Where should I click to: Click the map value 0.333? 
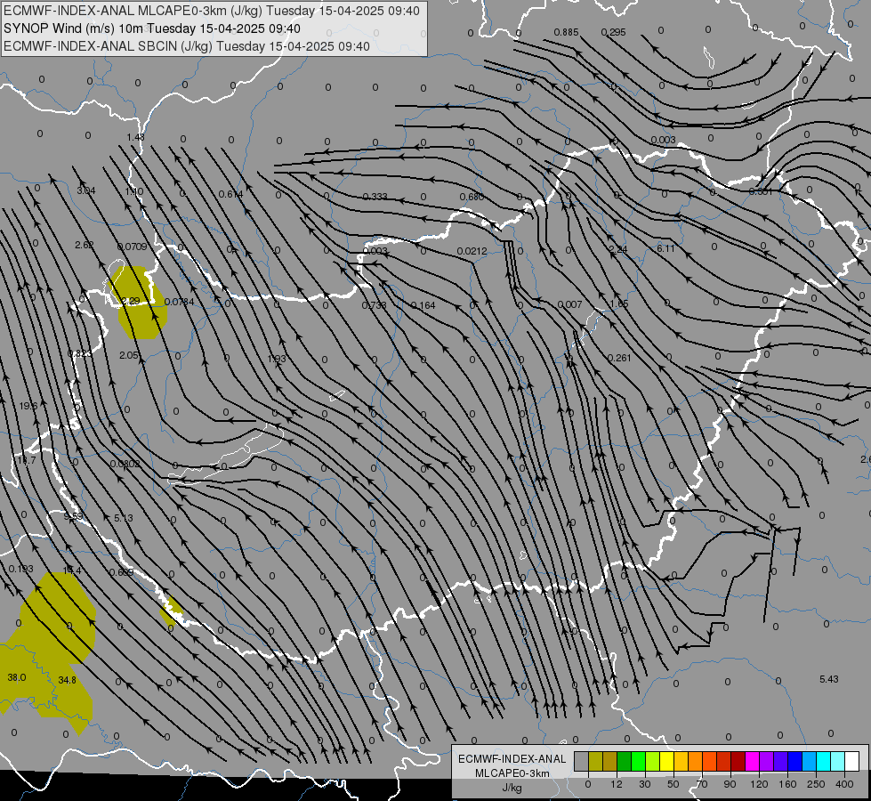375,197
